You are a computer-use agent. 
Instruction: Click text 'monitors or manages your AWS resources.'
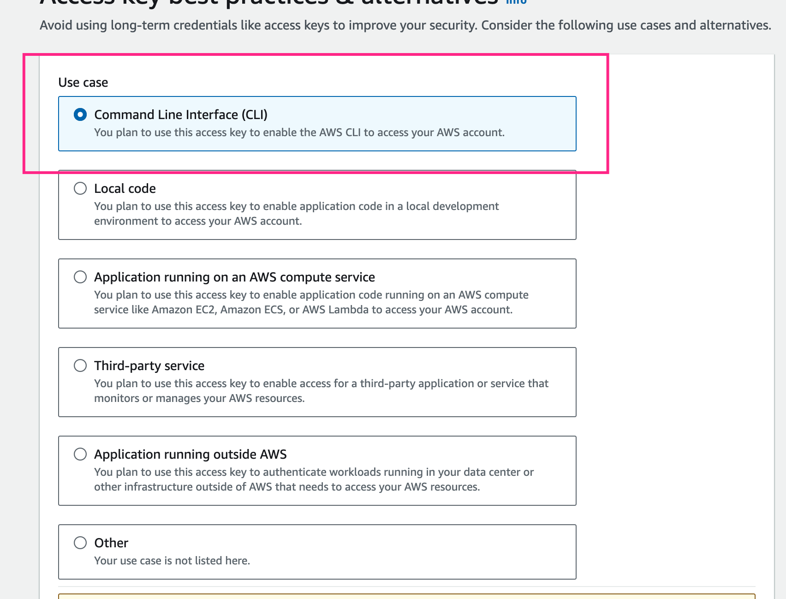point(199,398)
